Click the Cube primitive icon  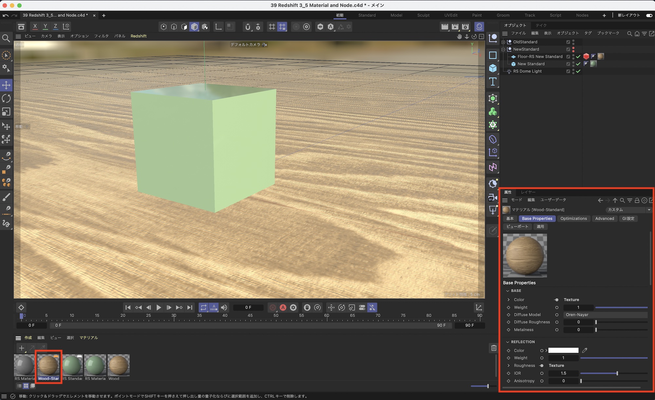(x=493, y=68)
